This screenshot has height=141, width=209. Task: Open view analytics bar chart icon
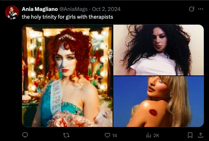148,135
